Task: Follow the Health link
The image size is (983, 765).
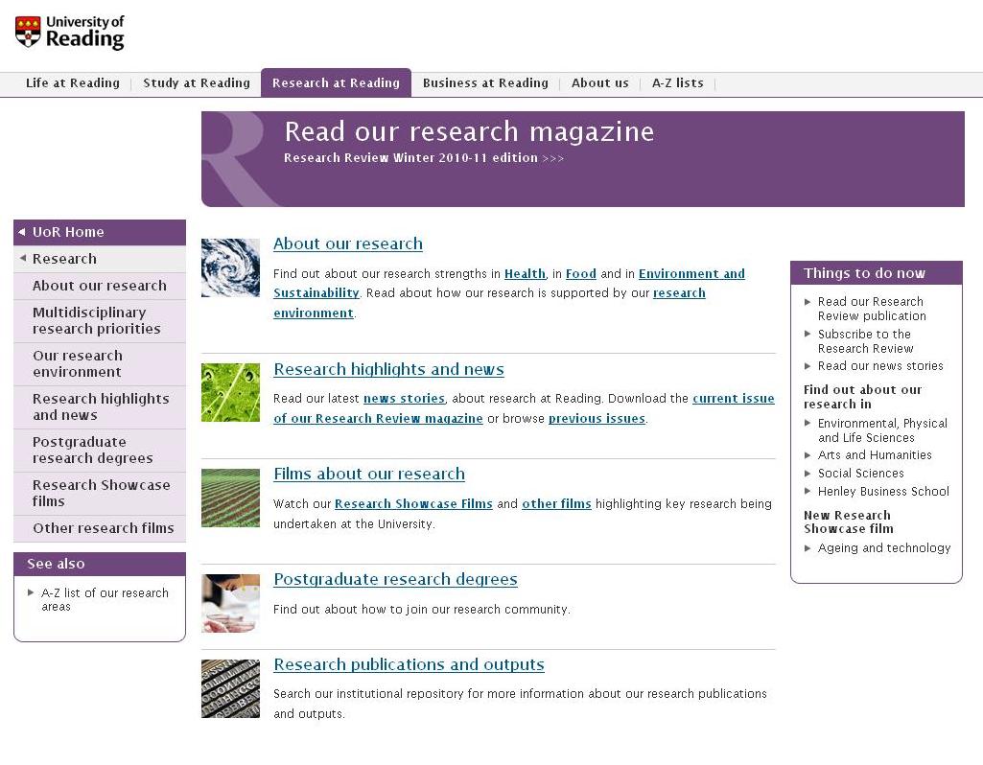Action: point(525,274)
